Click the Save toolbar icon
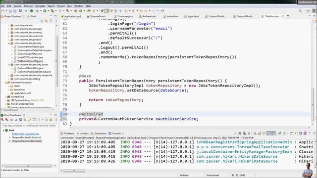 (x=10, y=11)
